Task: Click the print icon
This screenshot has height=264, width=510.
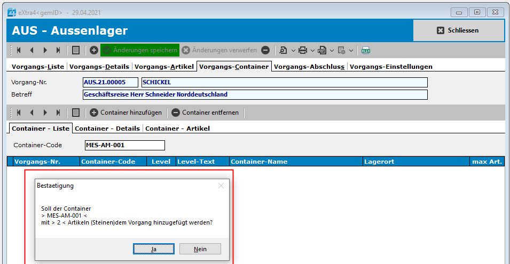Action: point(303,50)
